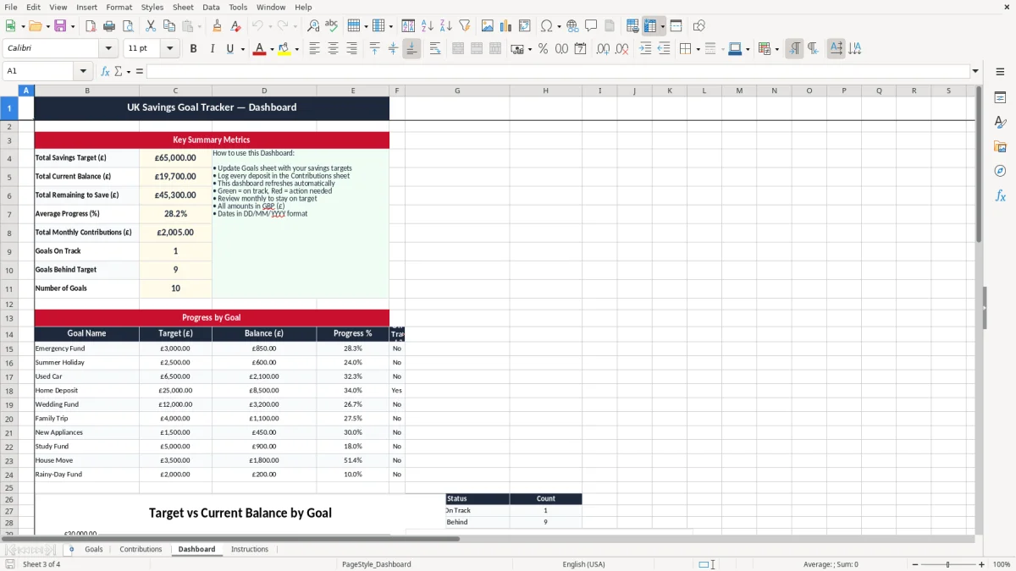This screenshot has height=571, width=1016.
Task: Toggle Center Horizontally alignment
Action: (333, 49)
